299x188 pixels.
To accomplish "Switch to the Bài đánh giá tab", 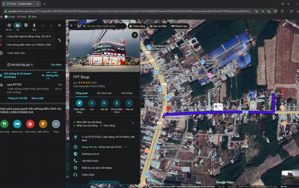I will click(104, 93).
